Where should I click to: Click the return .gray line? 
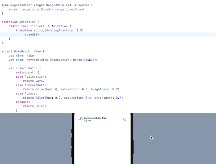click(x=34, y=81)
